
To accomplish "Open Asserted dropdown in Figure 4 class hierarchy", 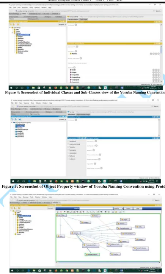I will tap(62, 25).
